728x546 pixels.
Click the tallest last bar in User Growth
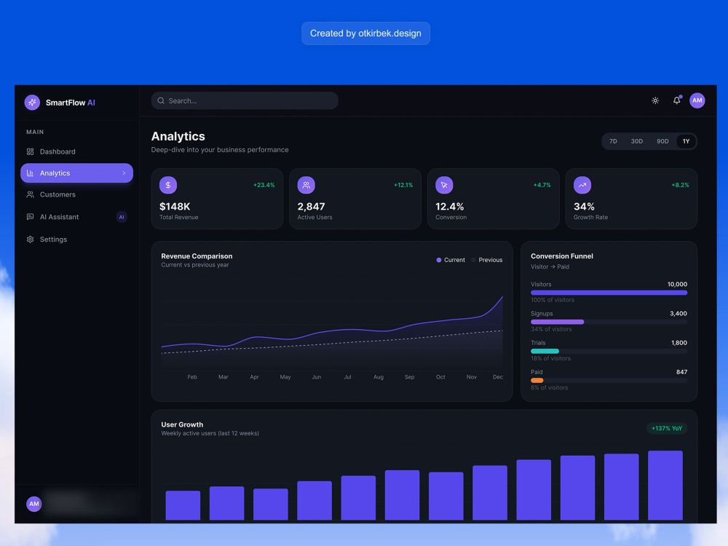click(x=665, y=485)
